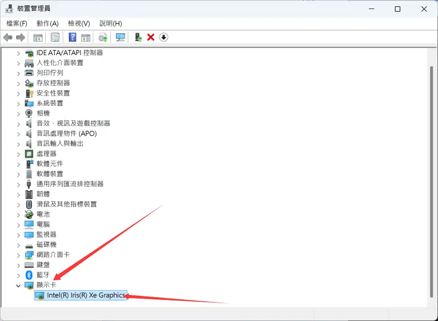Click the 通用序列匯流排控制器 USB plug icon
438x321 pixels.
29,184
